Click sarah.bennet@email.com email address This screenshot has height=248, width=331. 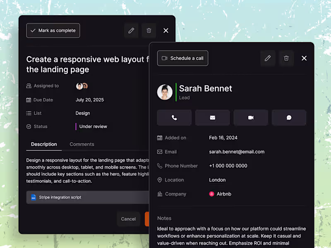tap(237, 152)
